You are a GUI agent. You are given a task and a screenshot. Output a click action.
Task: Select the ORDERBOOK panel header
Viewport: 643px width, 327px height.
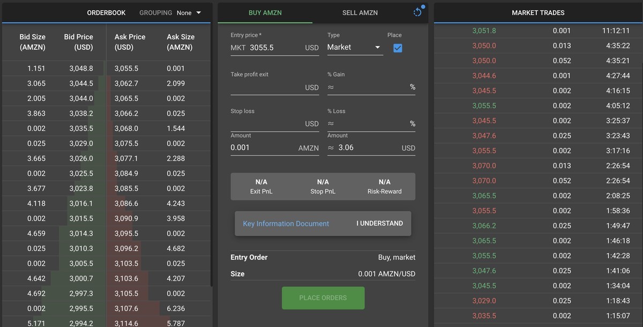(106, 12)
